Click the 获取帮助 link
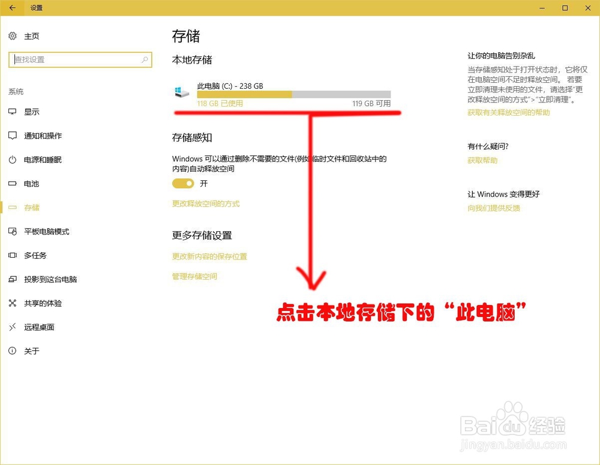 [x=482, y=161]
